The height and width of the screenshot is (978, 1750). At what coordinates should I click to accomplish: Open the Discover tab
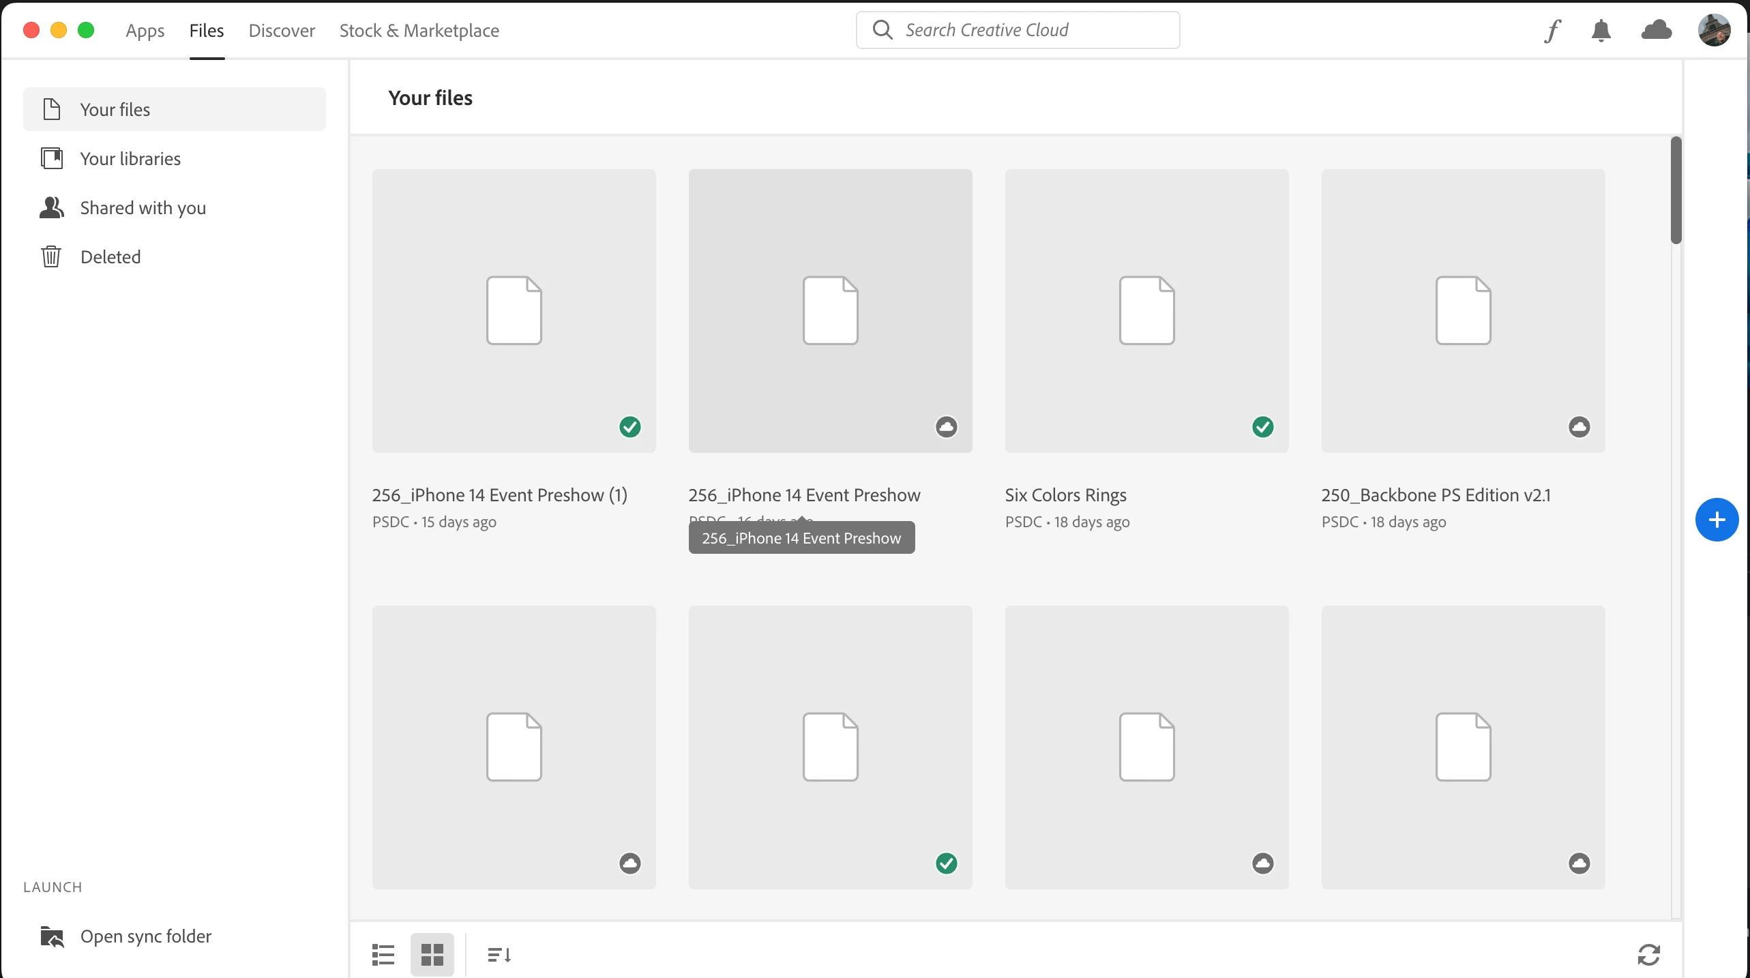282,31
